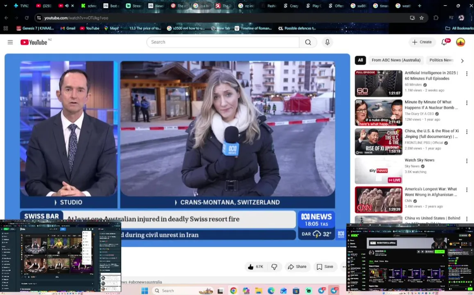Select the Politics News filter chip
The width and height of the screenshot is (474, 295).
pos(441,60)
